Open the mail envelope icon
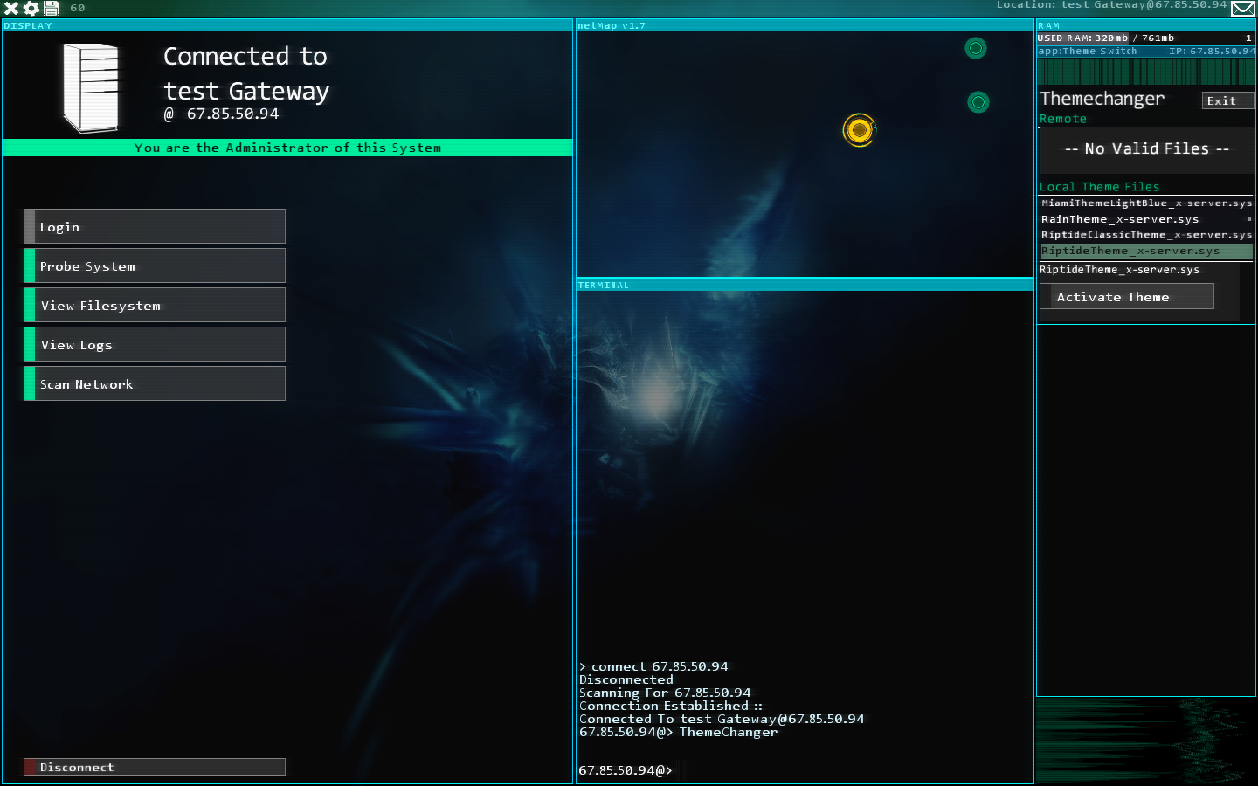 pyautogui.click(x=1242, y=9)
